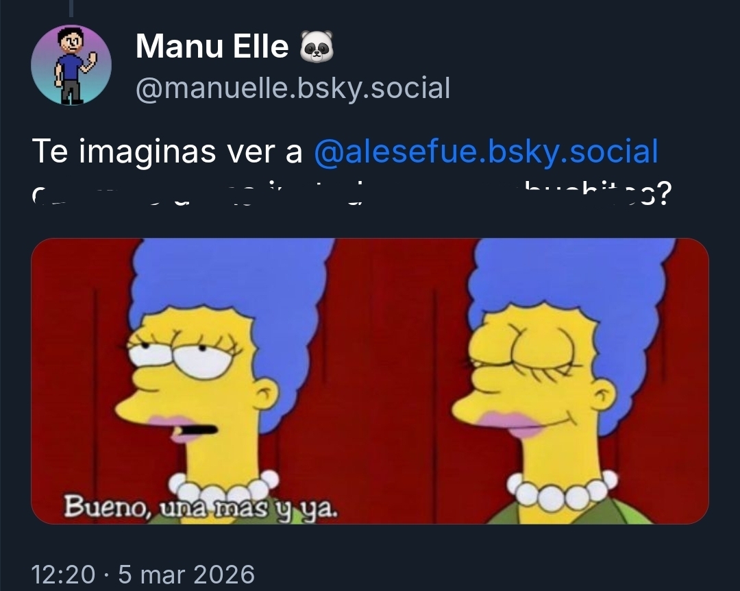The image size is (740, 591).
Task: Click the 'Bueno, una mas y ya.' subtitle
Action: click(201, 507)
